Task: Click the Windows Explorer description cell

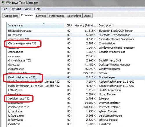Action: pyautogui.click(x=110, y=69)
